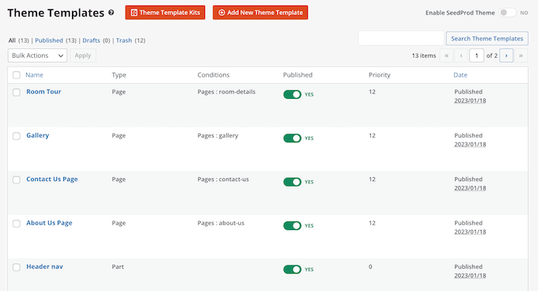Sort templates by Date column

click(x=460, y=75)
